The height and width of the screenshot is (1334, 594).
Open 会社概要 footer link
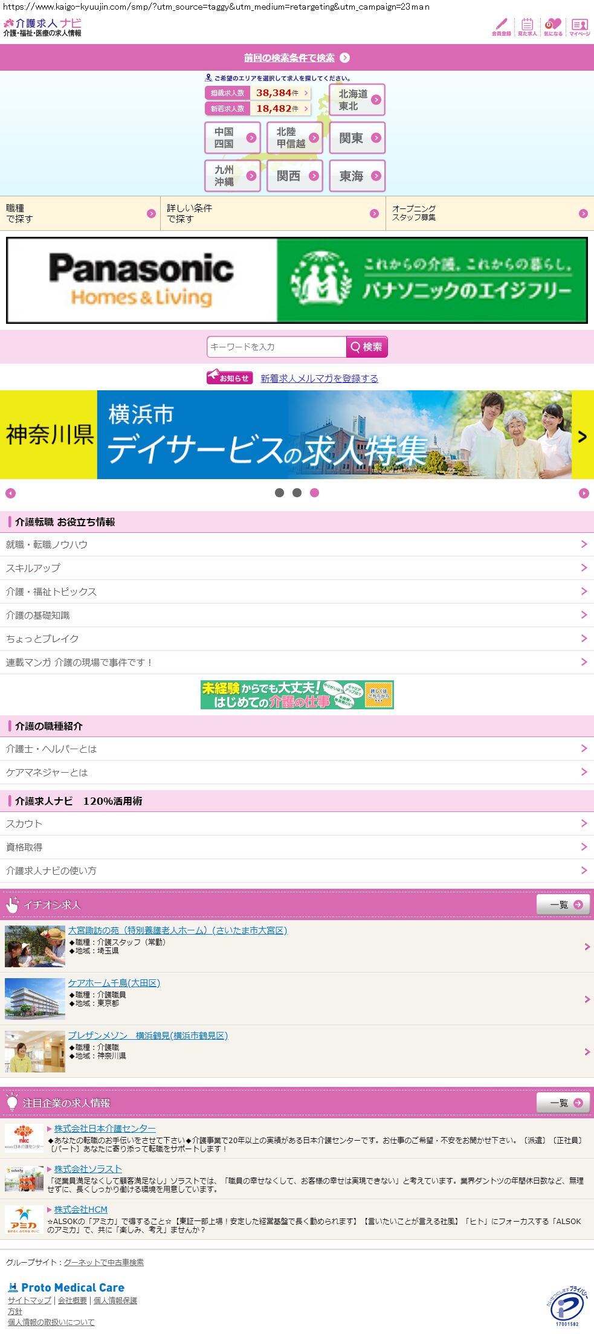tap(73, 1300)
